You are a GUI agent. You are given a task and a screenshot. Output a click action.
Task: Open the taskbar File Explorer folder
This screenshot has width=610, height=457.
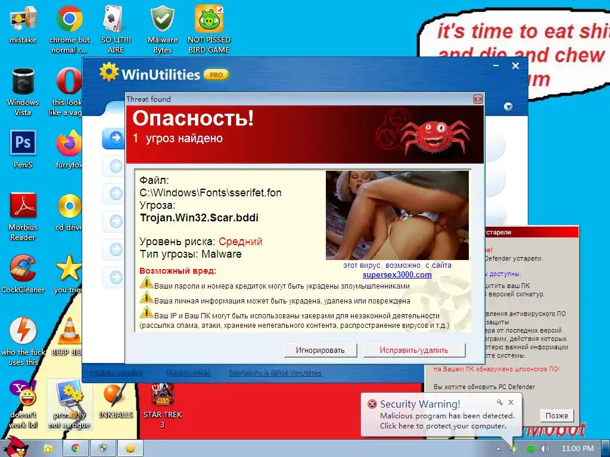pos(48,449)
